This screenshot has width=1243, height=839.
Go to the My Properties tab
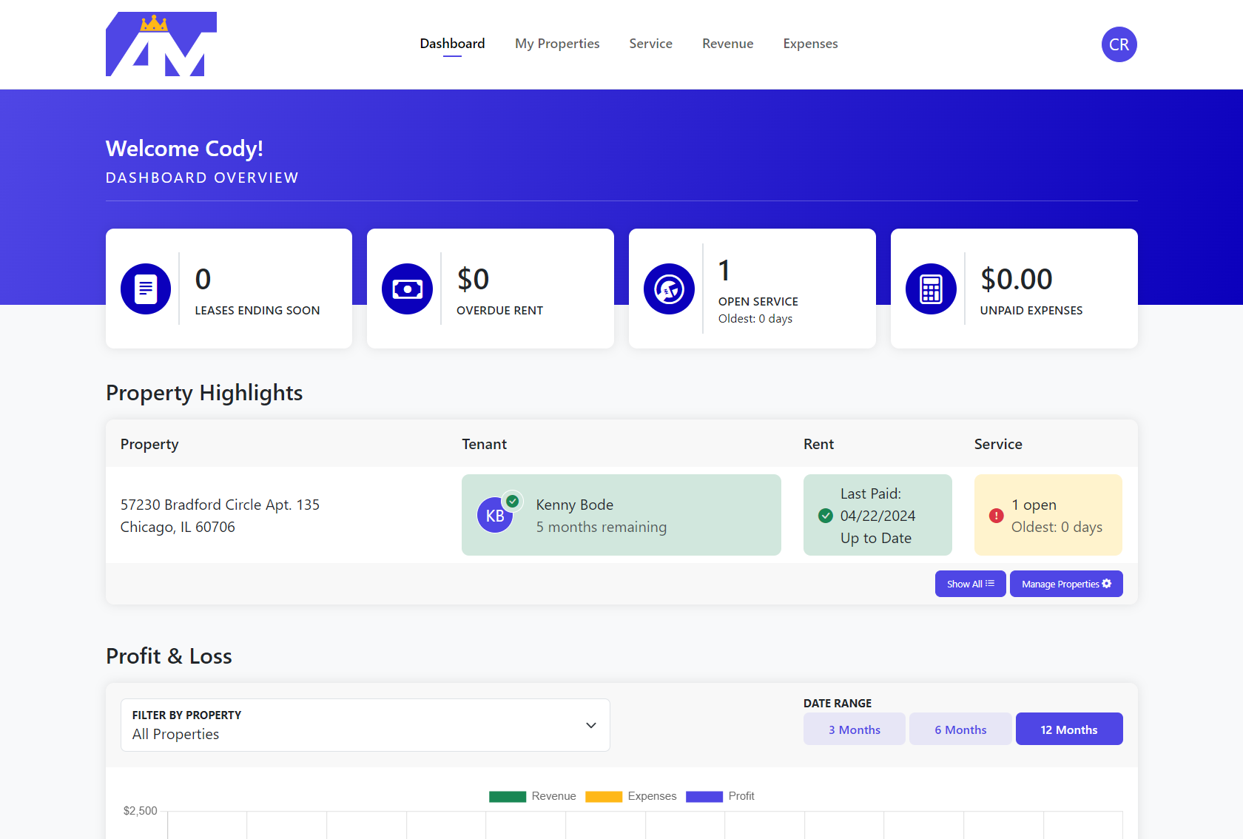[x=557, y=44]
